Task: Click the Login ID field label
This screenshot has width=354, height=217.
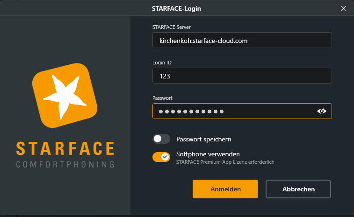Action: click(x=162, y=63)
